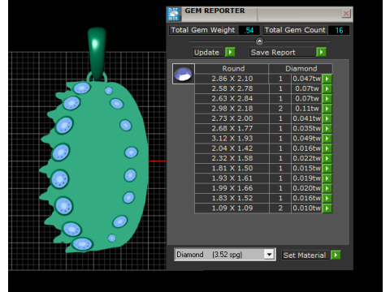390x292 pixels.
Task: Select the 2.63 X 2.84 size cell
Action: [232, 99]
